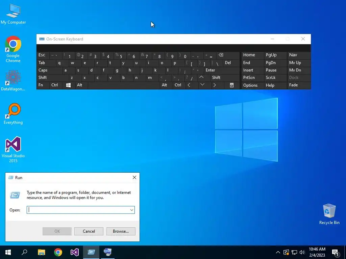Toggle the left Ctrl key
The height and width of the screenshot is (259, 346).
tap(56, 85)
